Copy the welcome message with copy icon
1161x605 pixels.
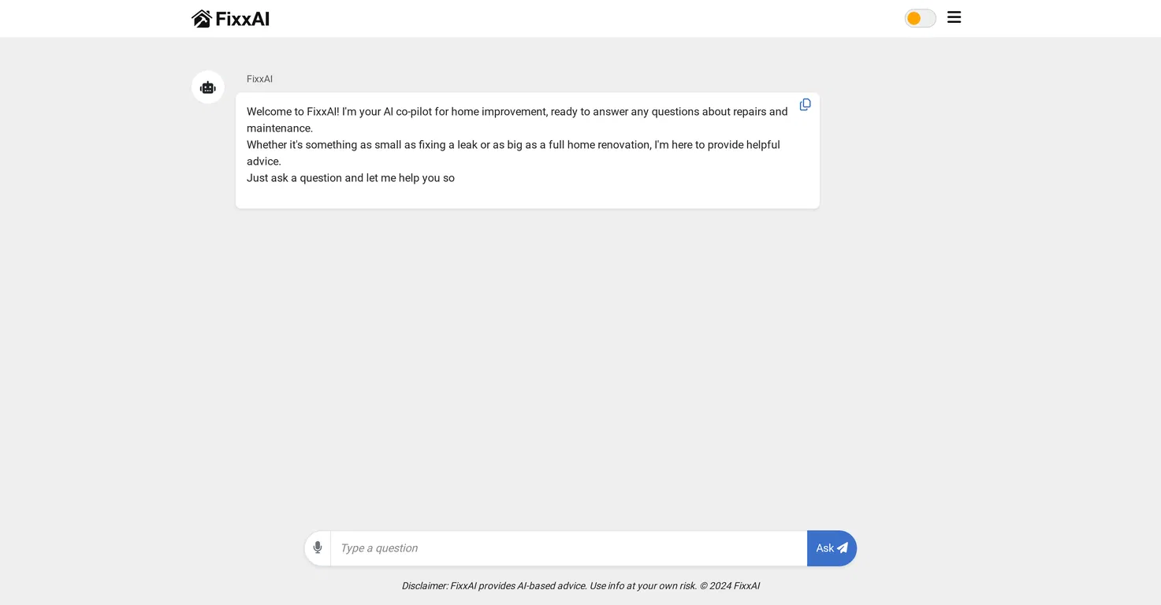click(x=805, y=105)
